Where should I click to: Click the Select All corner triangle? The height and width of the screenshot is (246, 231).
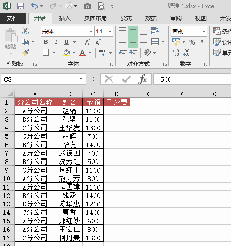click(x=10, y=94)
